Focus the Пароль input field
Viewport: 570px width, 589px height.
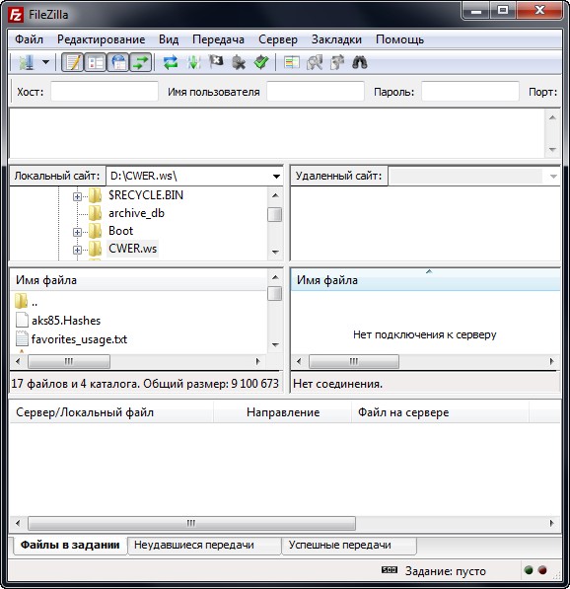click(x=470, y=92)
